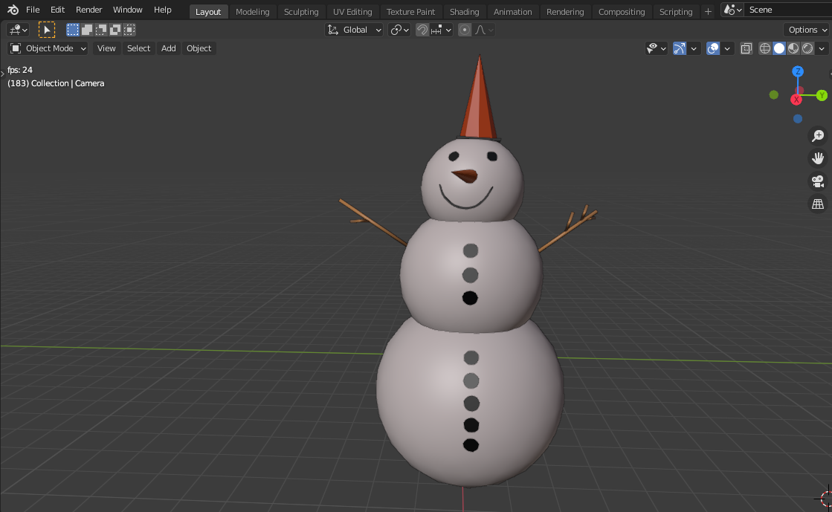Switch to the Scripting workspace tab
This screenshot has height=512, width=832.
[675, 12]
